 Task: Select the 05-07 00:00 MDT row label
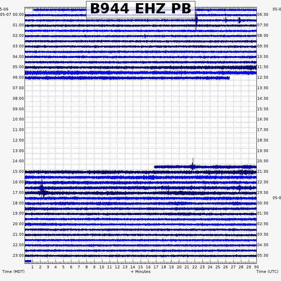click(12, 14)
